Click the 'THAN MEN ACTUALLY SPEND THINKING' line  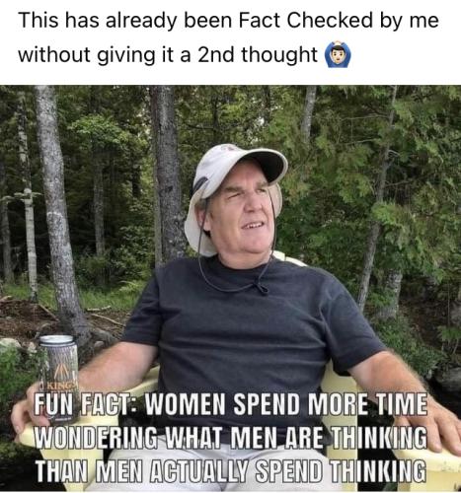click(x=230, y=470)
